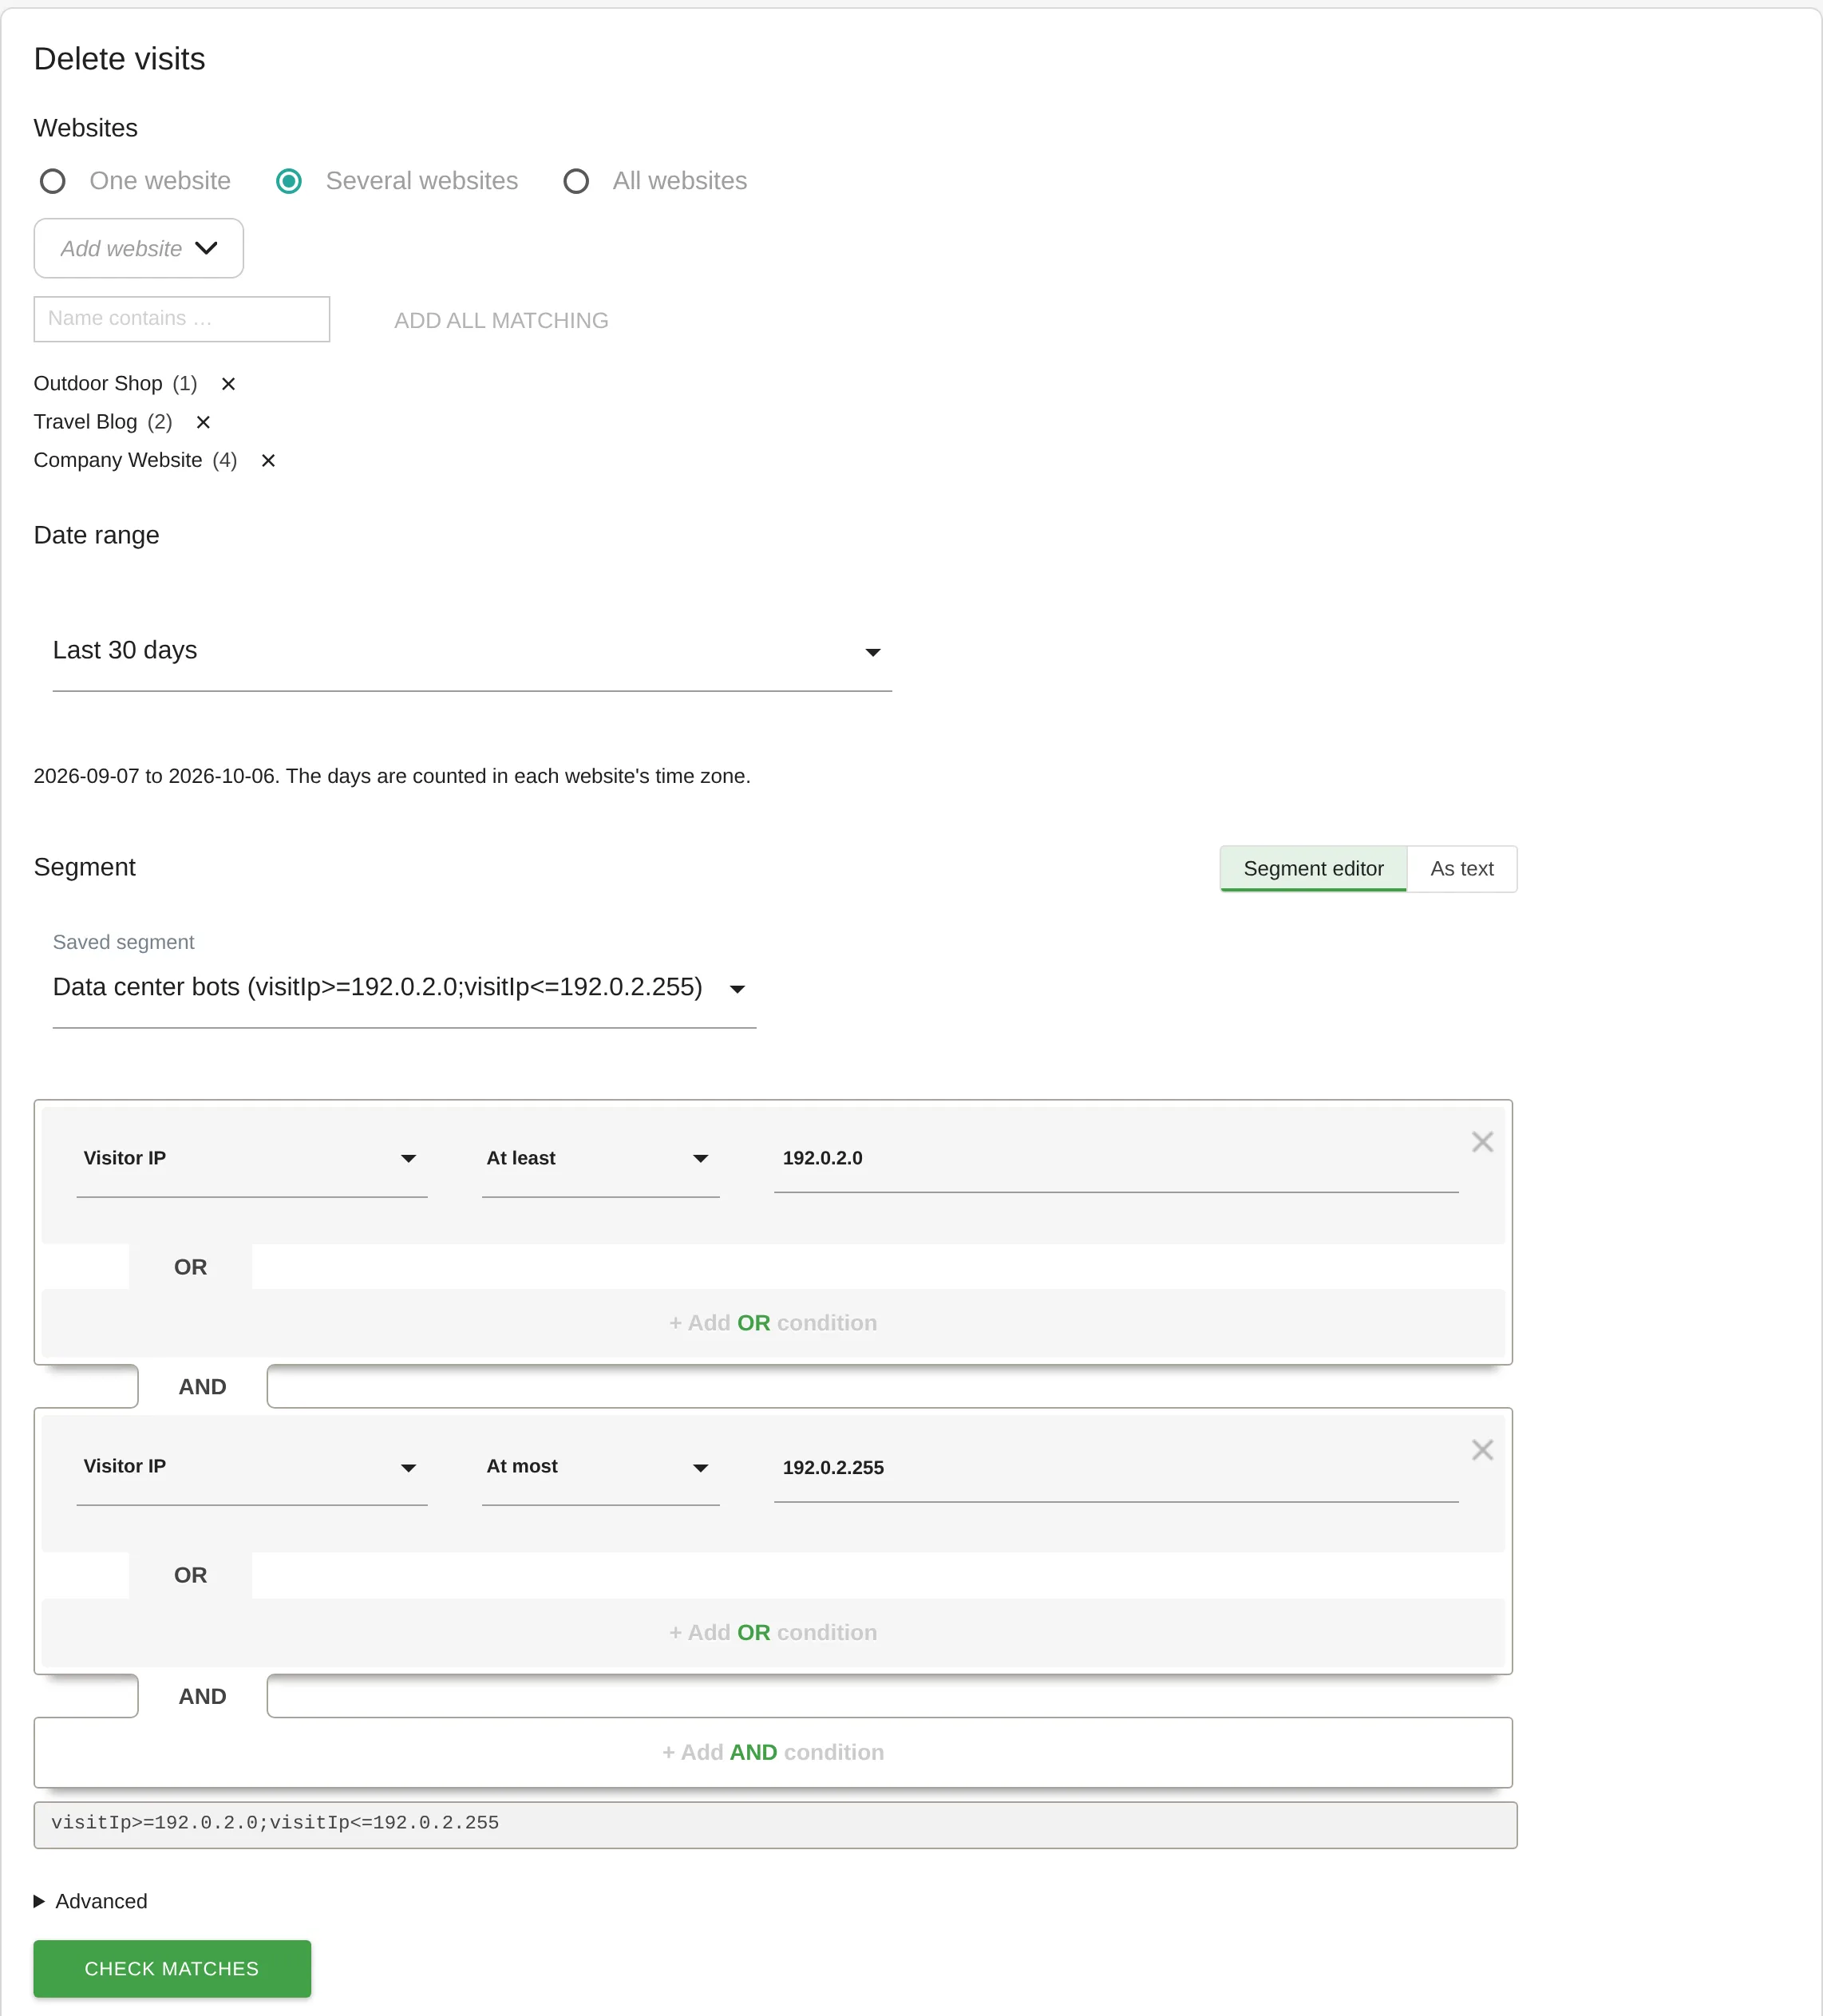Open Visitor IP dropdown in At most row
This screenshot has width=1823, height=2016.
(252, 1467)
